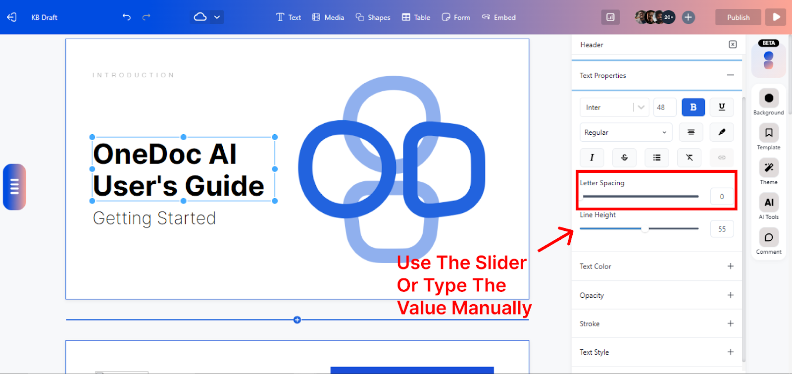The image size is (792, 374).
Task: Click the collaborator avatars group
Action: point(655,17)
